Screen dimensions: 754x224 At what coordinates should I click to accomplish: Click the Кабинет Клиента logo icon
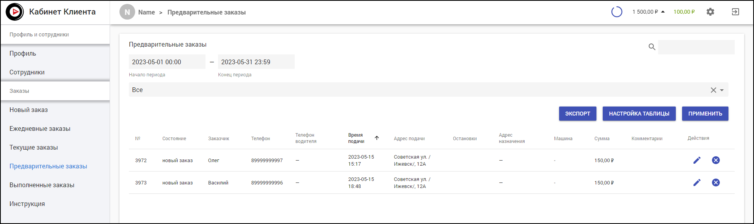15,12
